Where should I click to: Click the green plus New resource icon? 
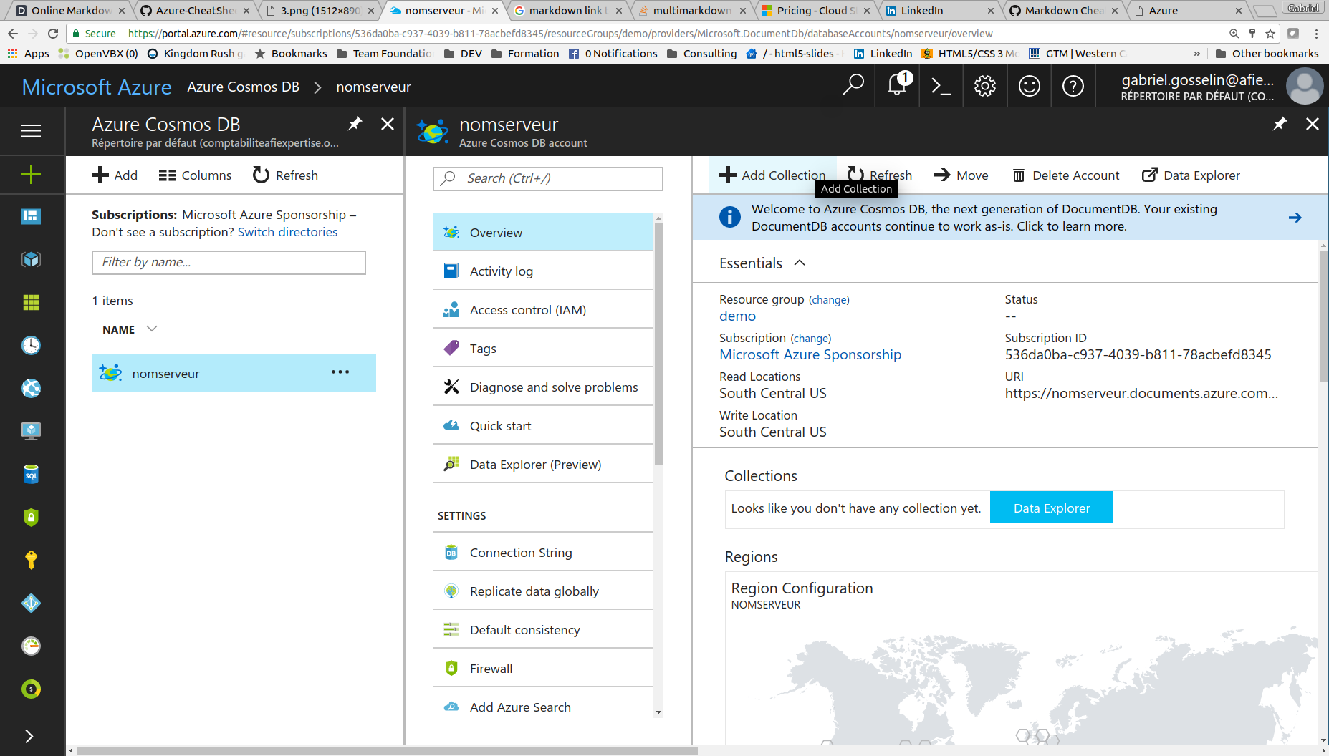tap(31, 174)
